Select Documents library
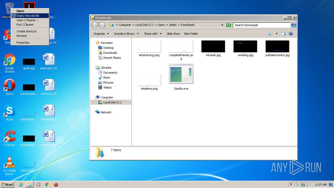This screenshot has width=334, height=188. tap(110, 73)
